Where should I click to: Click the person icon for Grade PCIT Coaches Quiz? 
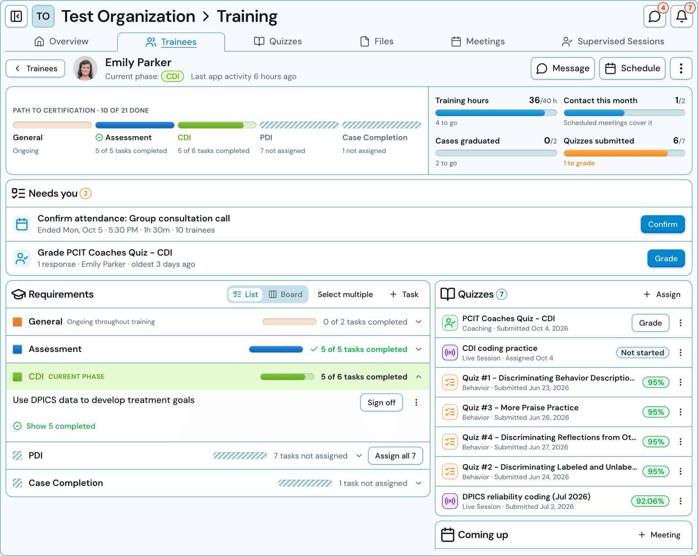coord(22,258)
